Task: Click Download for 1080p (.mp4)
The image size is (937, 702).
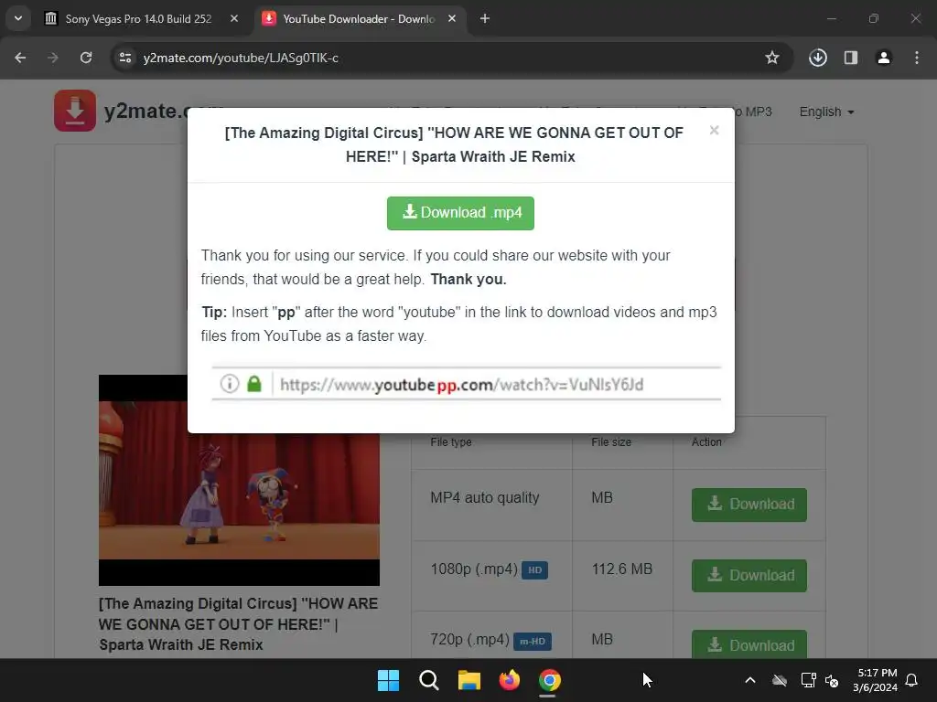Action: [749, 576]
